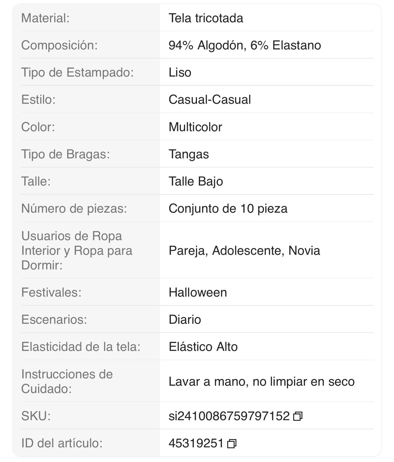Image resolution: width=394 pixels, height=462 pixels.
Task: Click the Elástico Alto value
Action: (x=203, y=347)
